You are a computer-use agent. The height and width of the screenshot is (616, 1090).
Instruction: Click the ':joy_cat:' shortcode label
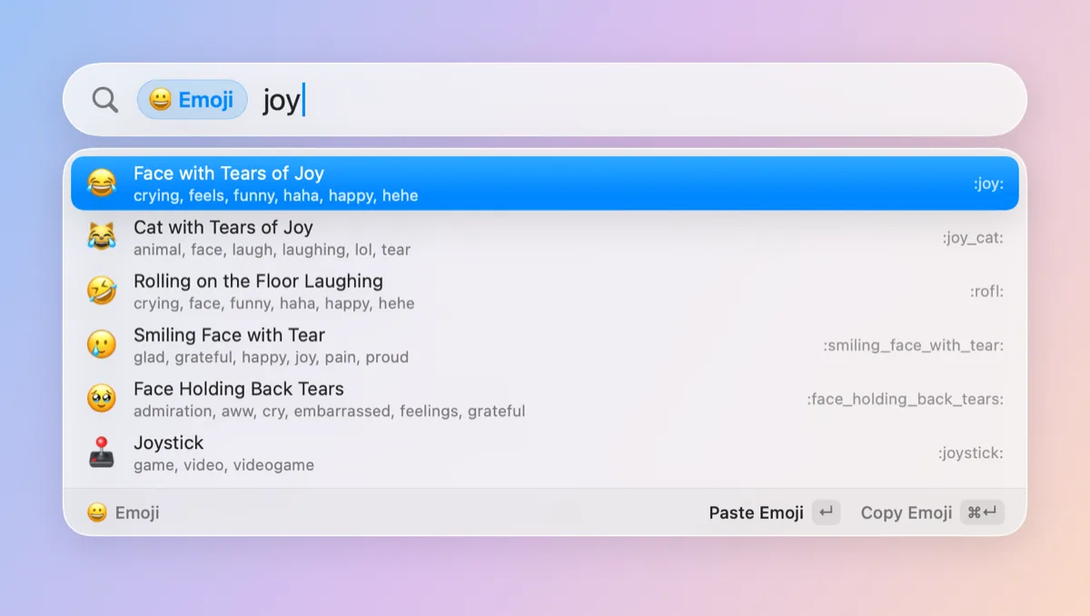coord(973,238)
